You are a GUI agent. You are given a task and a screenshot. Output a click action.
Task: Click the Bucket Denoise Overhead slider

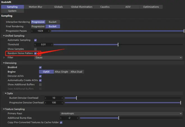pos(123,98)
